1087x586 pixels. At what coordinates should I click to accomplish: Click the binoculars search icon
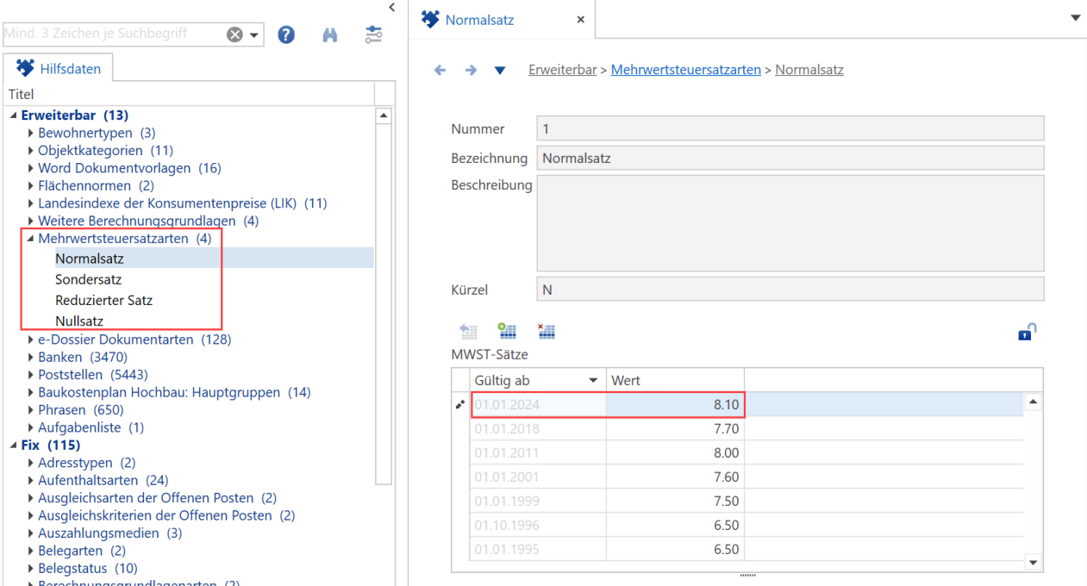click(x=330, y=35)
